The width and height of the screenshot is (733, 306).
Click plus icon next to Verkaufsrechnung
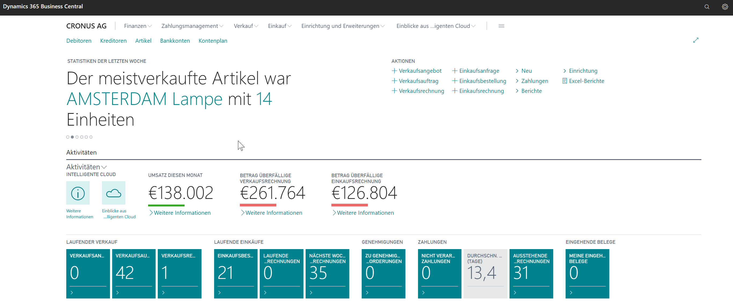point(394,91)
